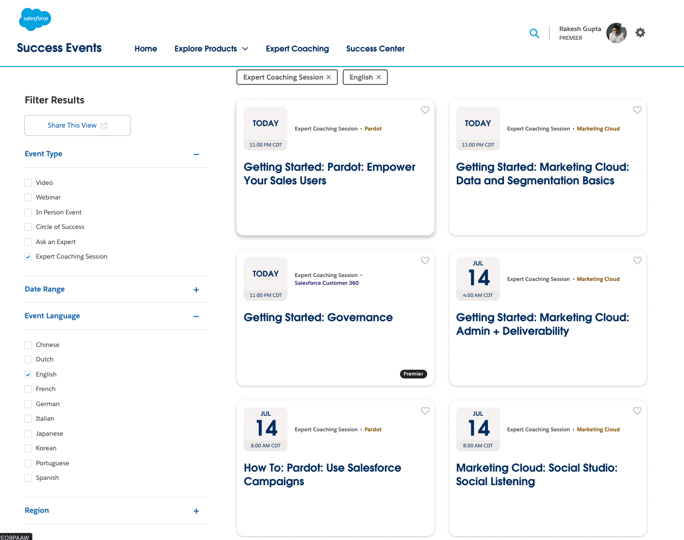Check the French language filter
The image size is (684, 540).
28,389
